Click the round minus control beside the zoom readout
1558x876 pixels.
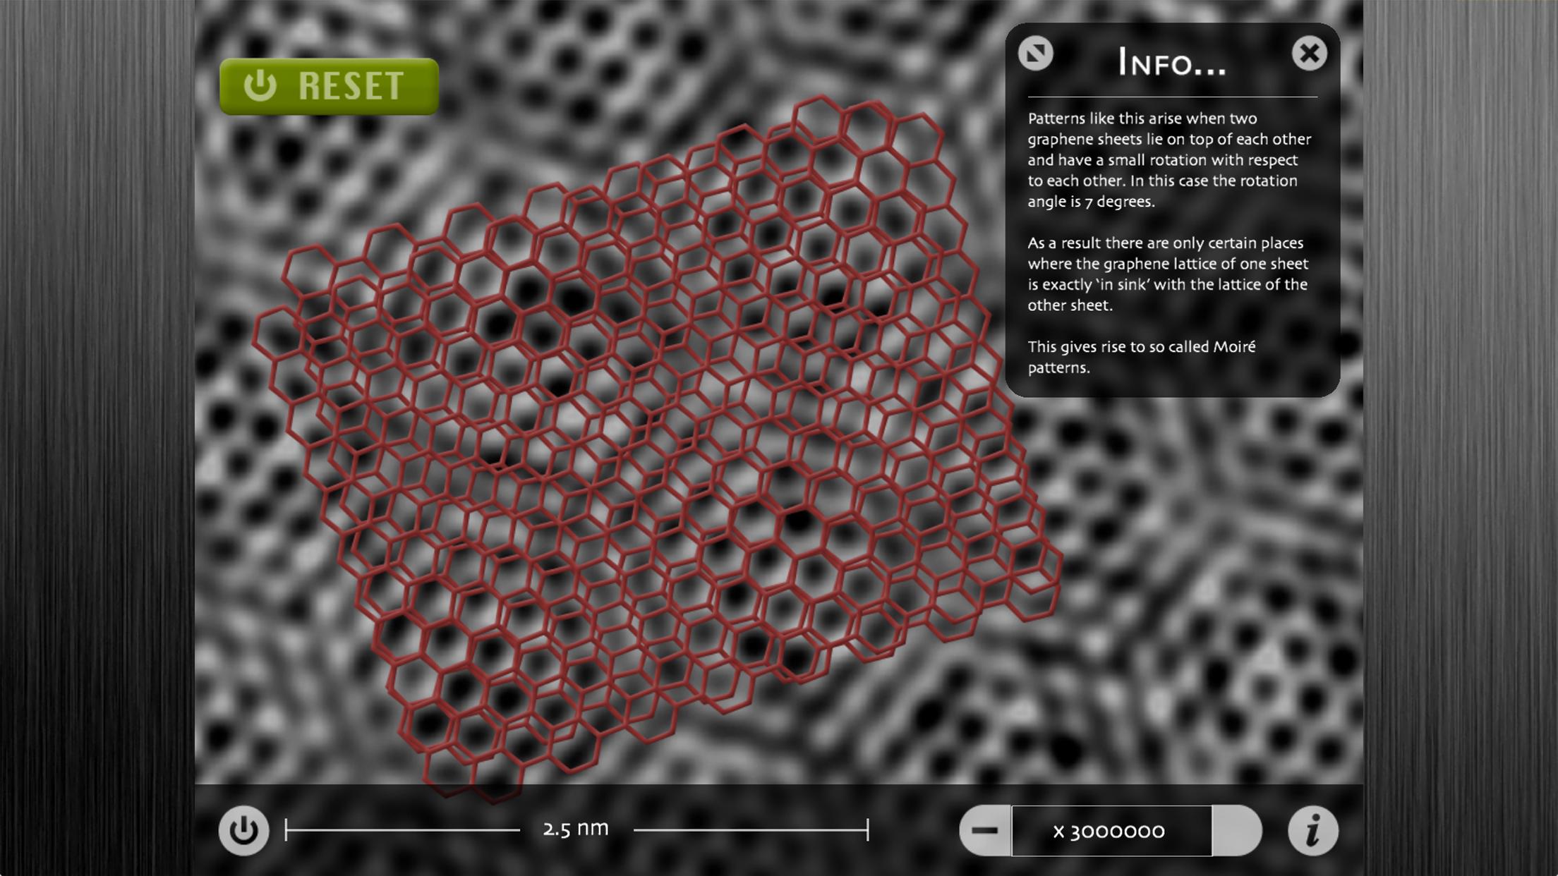click(x=985, y=831)
